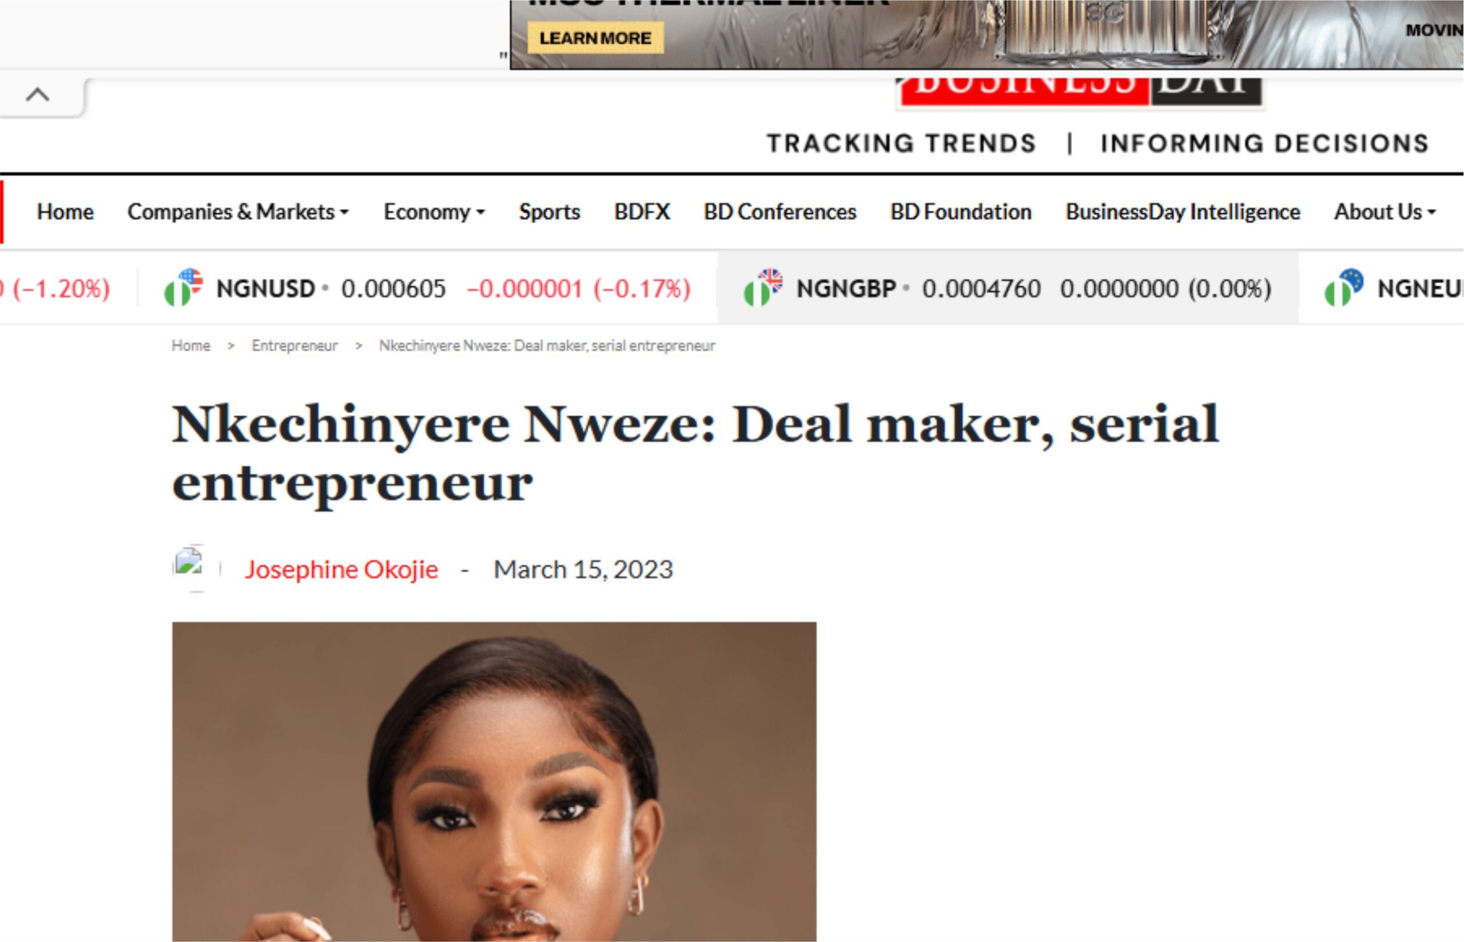Open the Sports menu item
Screen dimensions: 1464x942
tap(549, 212)
